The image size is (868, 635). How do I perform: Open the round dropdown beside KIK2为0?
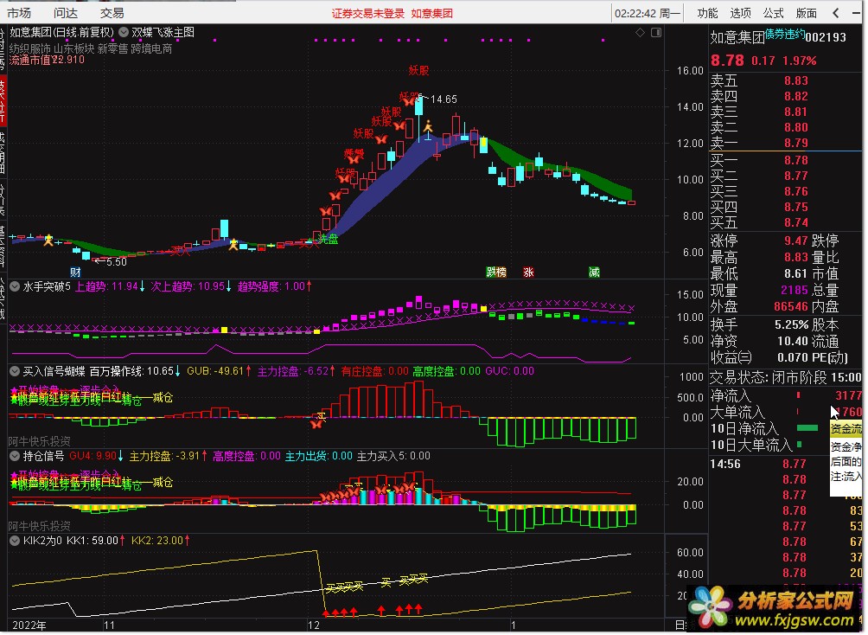[15, 540]
